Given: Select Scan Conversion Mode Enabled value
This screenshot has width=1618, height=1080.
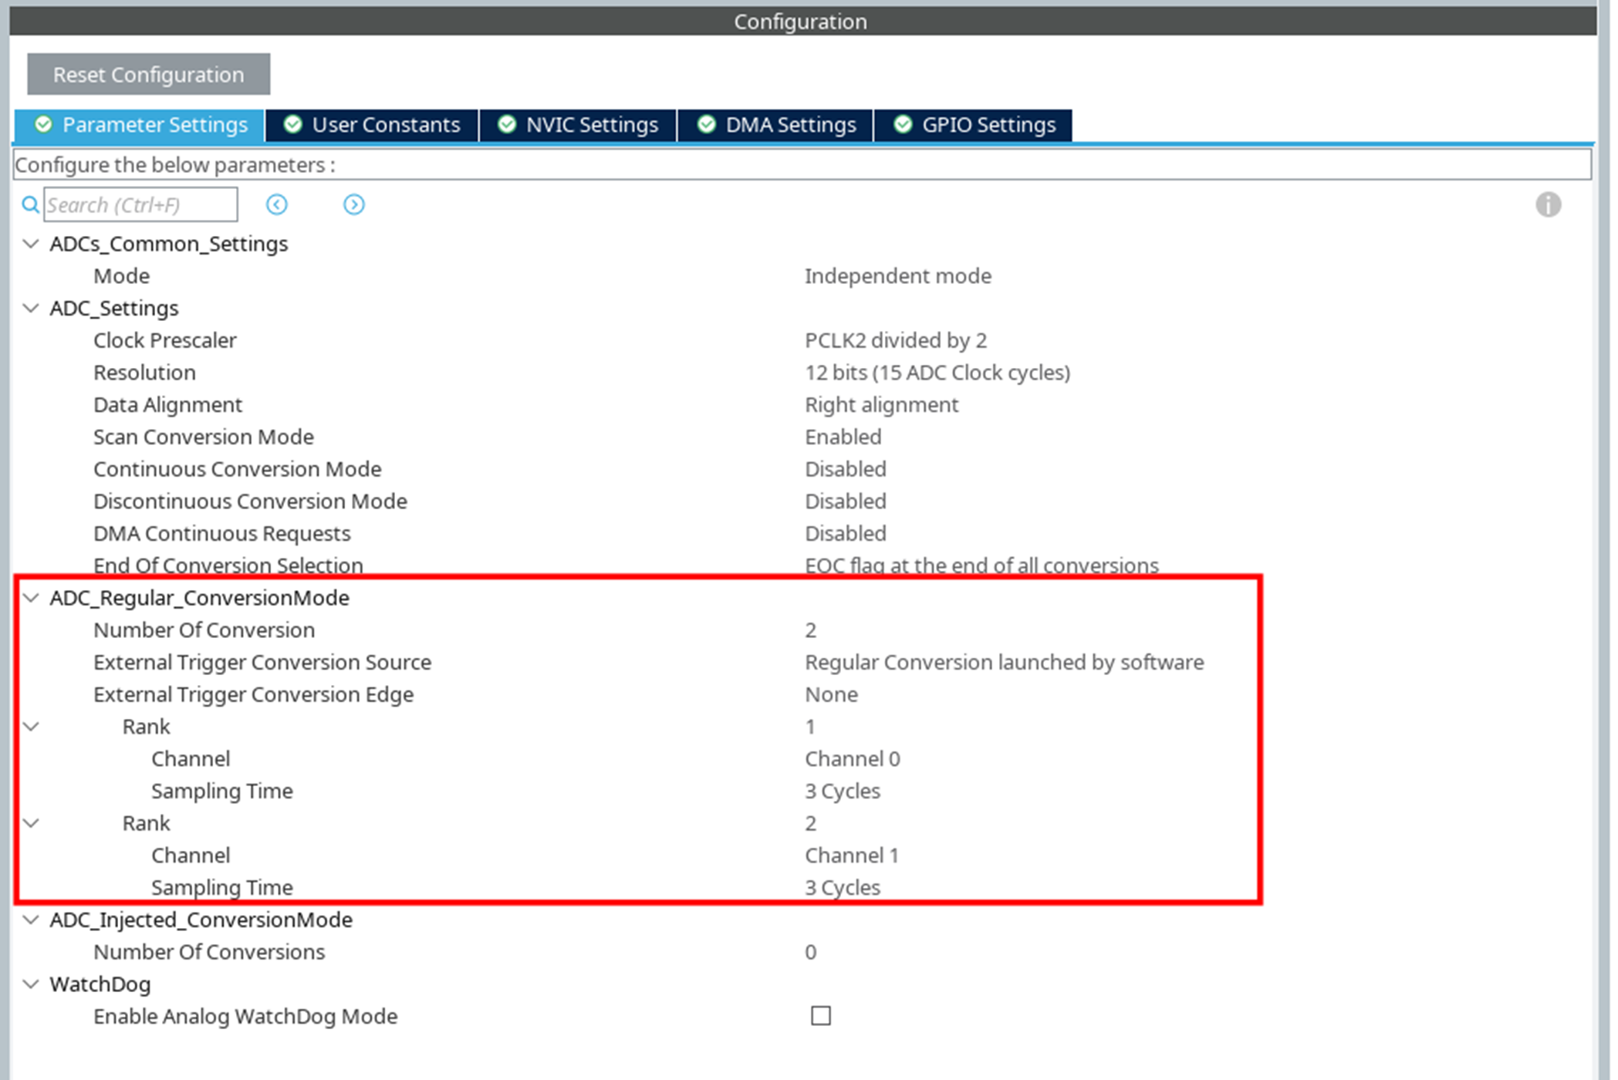Looking at the screenshot, I should point(843,437).
